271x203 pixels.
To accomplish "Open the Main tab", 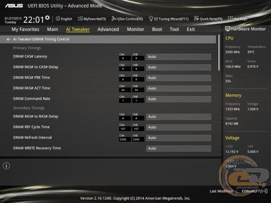I will click(x=53, y=29).
